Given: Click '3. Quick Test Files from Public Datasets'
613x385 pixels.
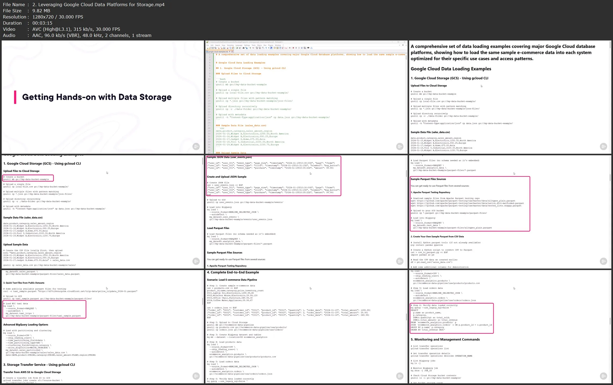Looking at the screenshot, I should (24, 283).
